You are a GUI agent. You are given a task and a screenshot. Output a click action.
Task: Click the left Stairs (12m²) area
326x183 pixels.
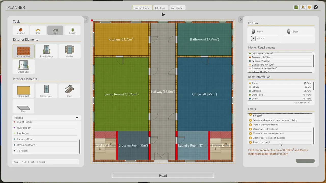click(105, 146)
